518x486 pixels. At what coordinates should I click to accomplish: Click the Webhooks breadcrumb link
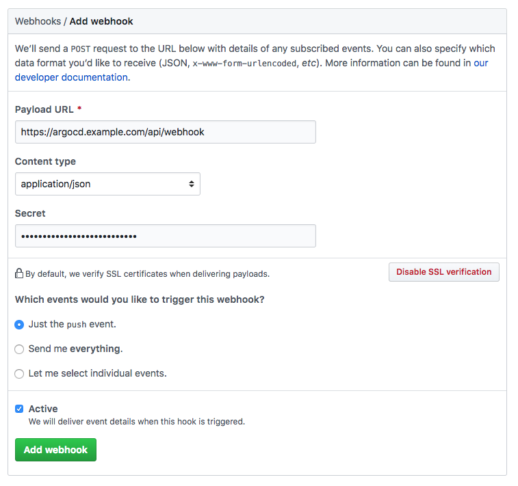click(x=38, y=21)
